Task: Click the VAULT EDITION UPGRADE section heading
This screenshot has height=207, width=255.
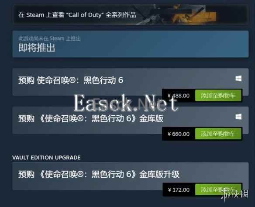Action: click(46, 158)
